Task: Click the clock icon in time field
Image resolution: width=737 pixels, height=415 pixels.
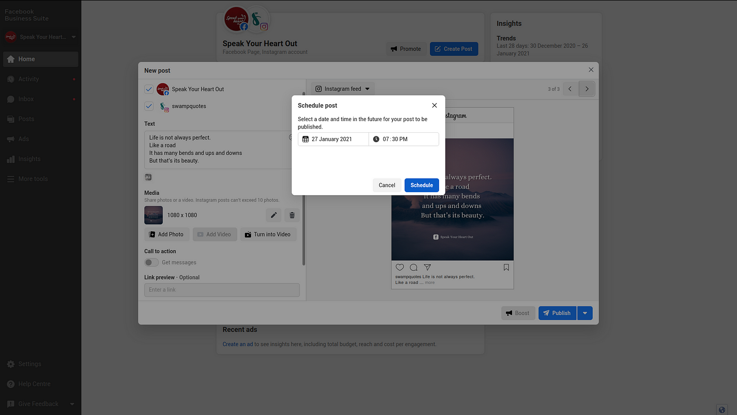Action: [376, 139]
